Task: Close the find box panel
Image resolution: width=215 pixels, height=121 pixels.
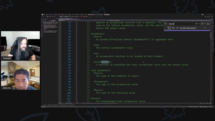Action: tap(208, 24)
